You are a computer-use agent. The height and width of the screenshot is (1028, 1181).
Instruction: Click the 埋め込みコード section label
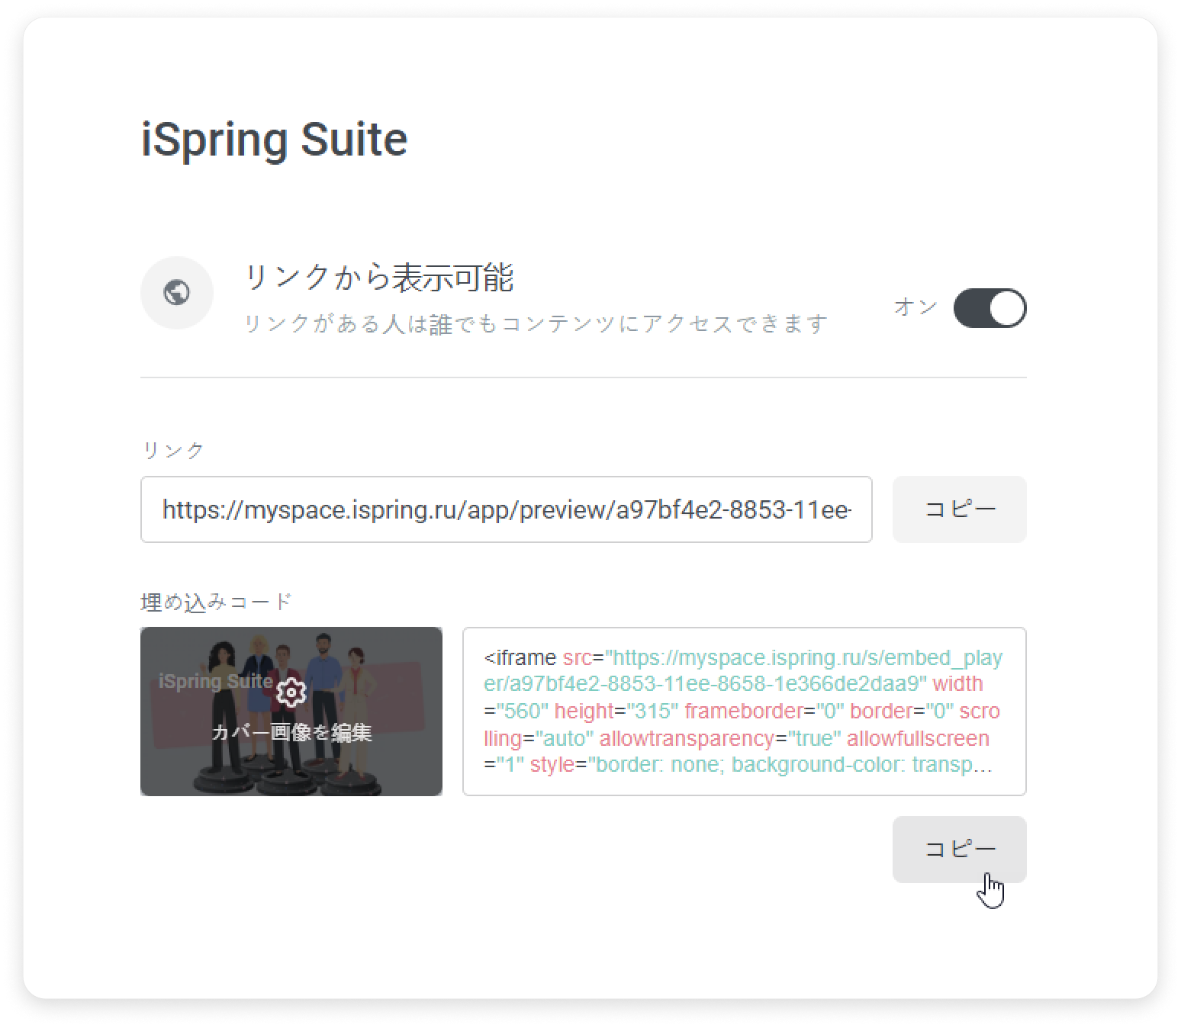click(x=217, y=602)
